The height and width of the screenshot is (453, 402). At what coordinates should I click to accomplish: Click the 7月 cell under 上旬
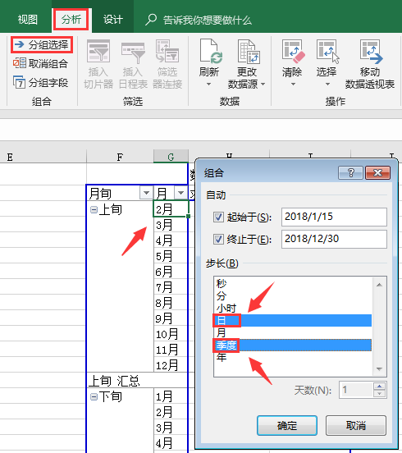coord(171,287)
